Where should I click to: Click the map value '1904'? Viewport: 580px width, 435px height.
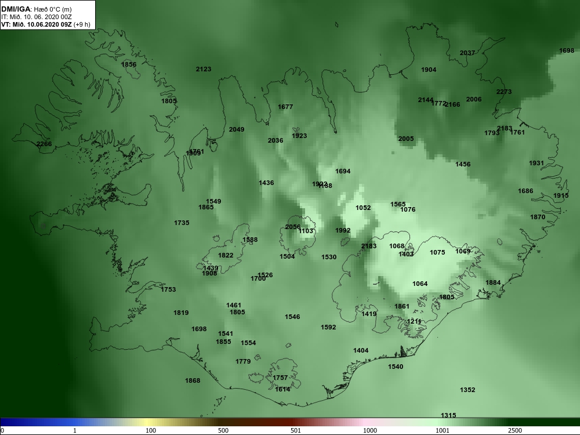(x=429, y=70)
